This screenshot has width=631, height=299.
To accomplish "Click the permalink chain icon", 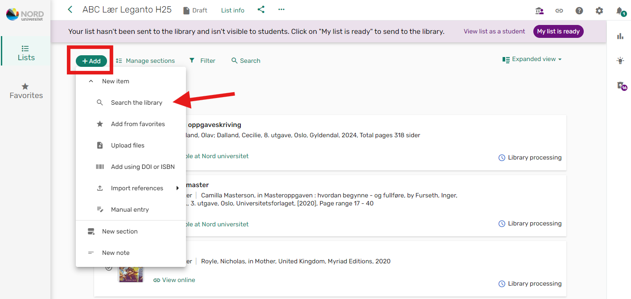I will [x=559, y=11].
